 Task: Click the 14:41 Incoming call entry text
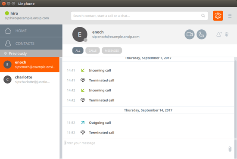[100, 70]
